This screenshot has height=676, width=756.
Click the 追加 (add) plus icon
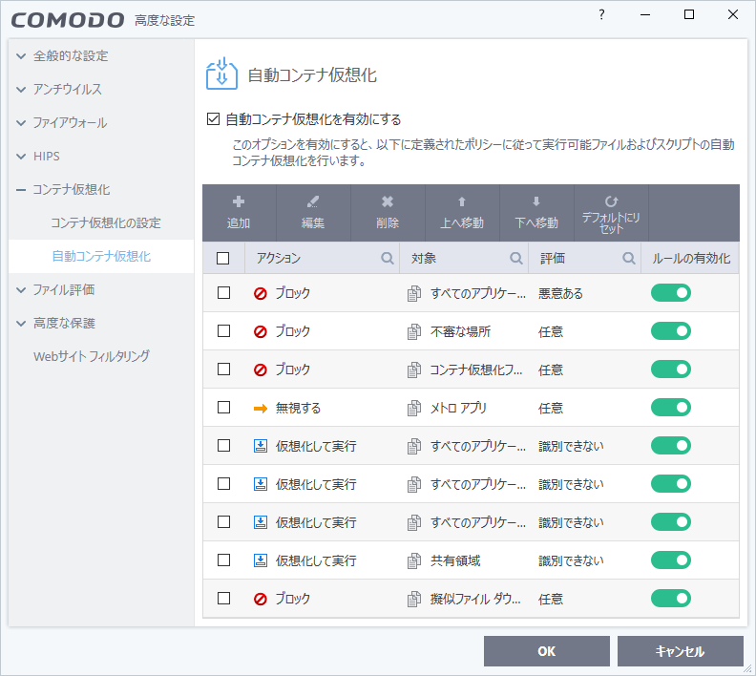(239, 202)
